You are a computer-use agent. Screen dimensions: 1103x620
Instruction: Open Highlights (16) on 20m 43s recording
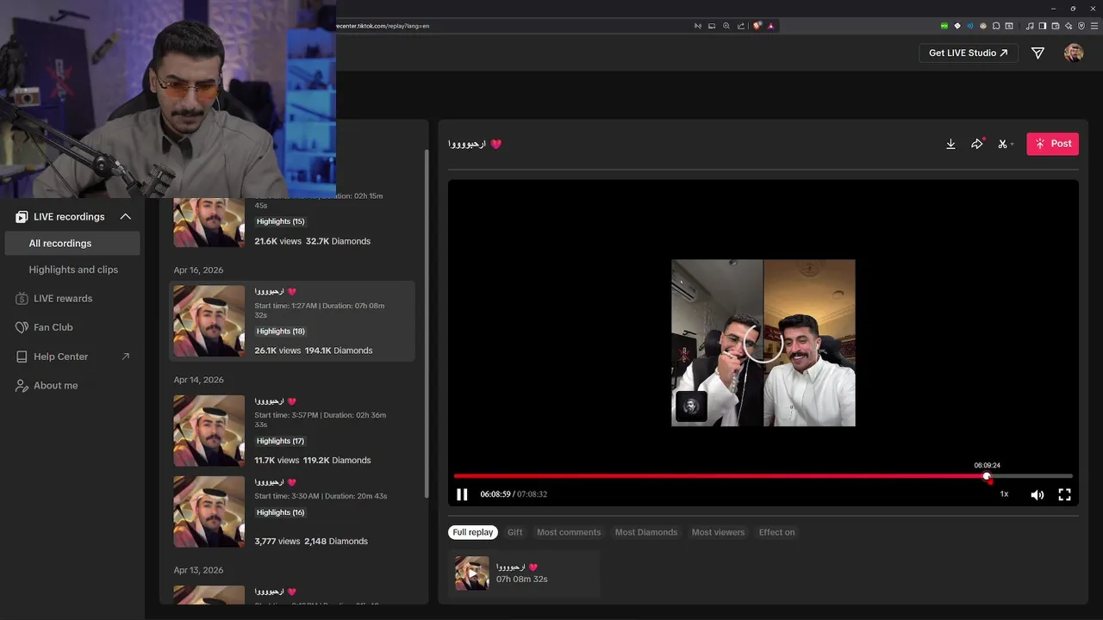pyautogui.click(x=280, y=512)
